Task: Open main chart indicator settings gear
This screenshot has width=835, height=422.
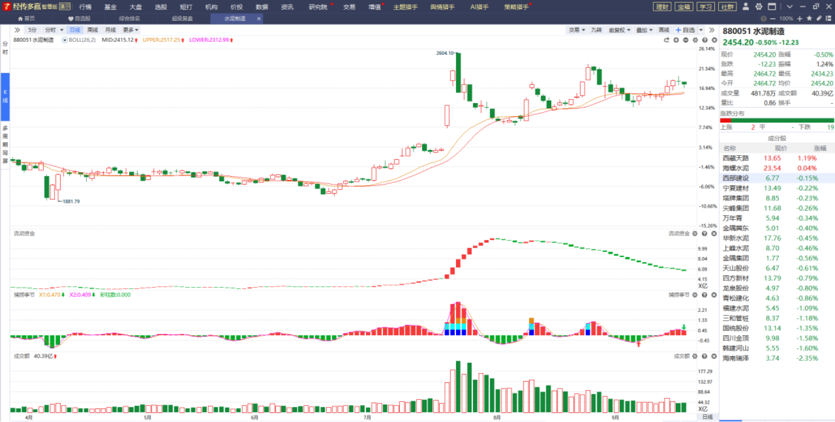Action: pos(695,40)
